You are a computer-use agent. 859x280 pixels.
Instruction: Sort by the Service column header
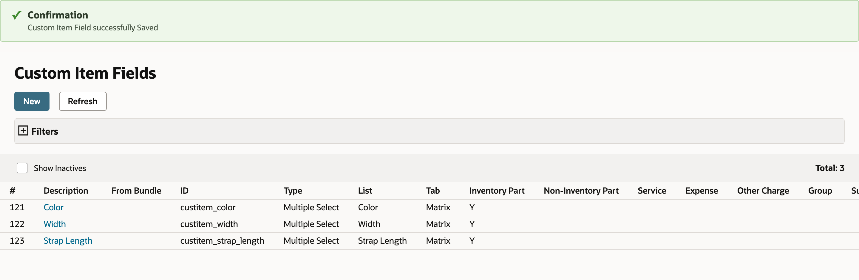652,191
